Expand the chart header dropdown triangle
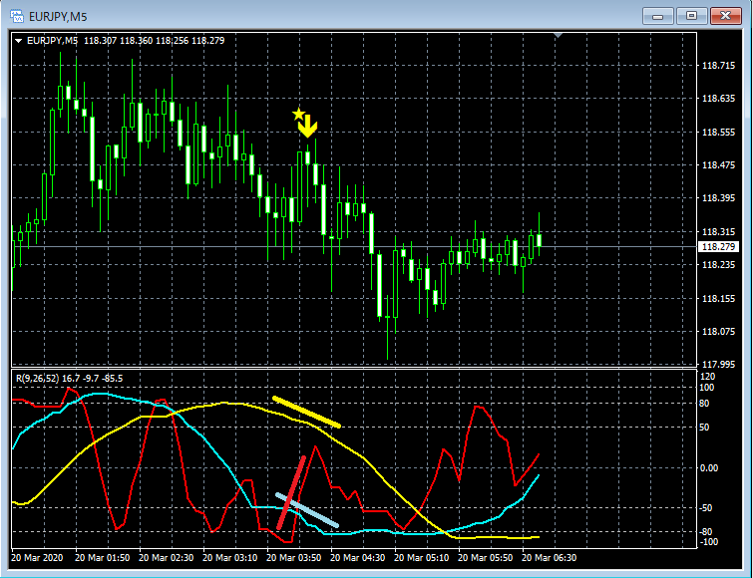 pyautogui.click(x=18, y=41)
